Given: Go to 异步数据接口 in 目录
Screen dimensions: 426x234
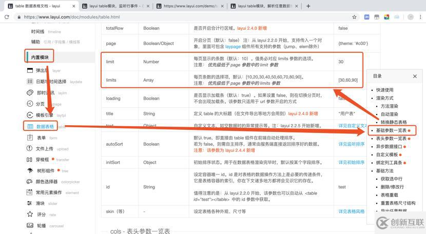Looking at the screenshot, I should 389,146.
